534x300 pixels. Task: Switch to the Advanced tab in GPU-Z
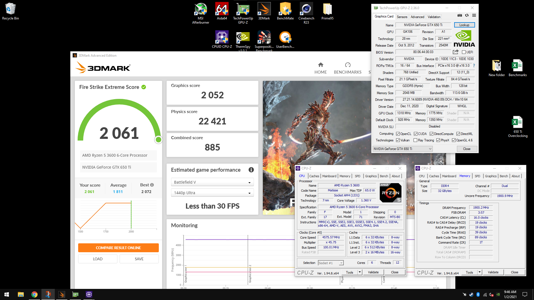[x=417, y=17]
